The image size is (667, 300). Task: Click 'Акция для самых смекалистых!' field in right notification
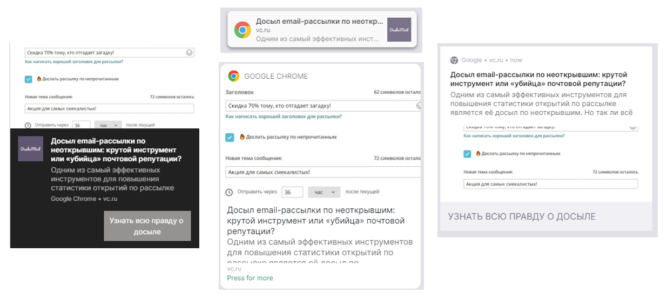point(550,184)
